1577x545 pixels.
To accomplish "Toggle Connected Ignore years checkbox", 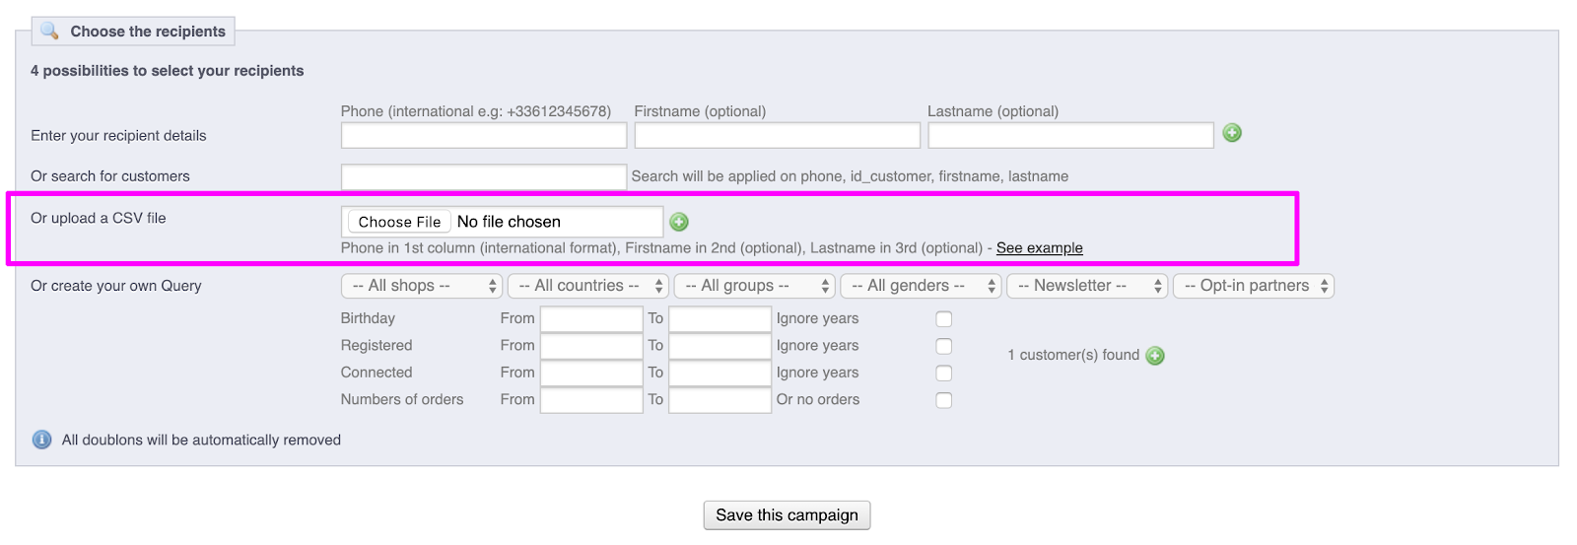I will tap(943, 374).
